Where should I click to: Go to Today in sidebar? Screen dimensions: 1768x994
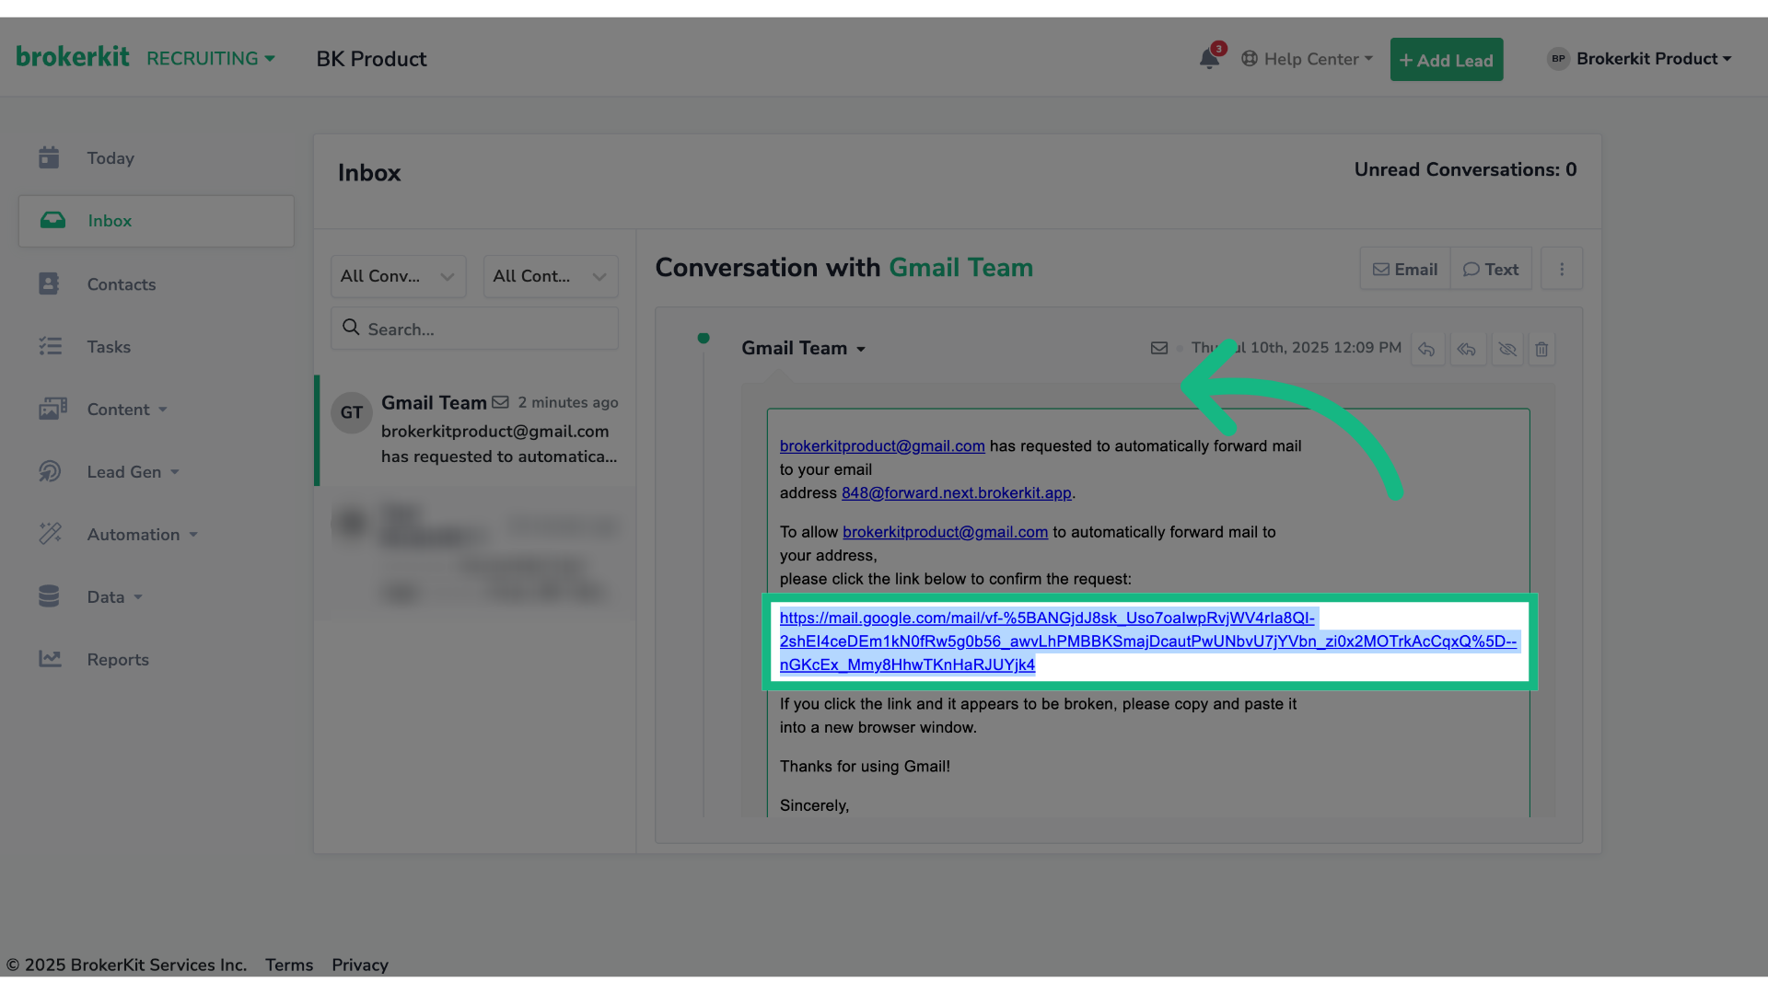coord(157,158)
